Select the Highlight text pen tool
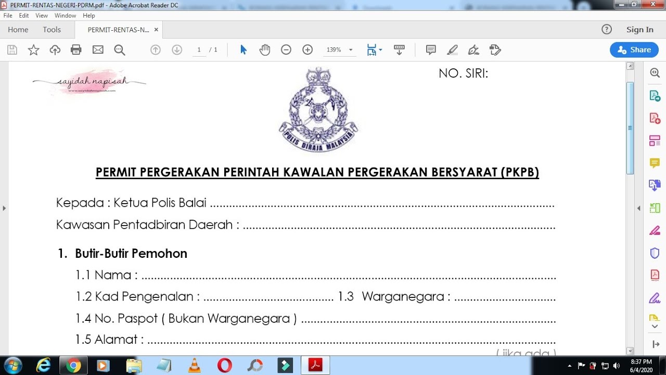666x375 pixels. click(x=452, y=50)
